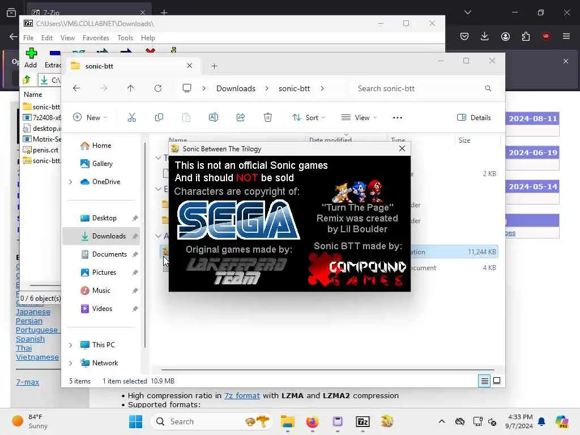This screenshot has width=580, height=435.
Task: Unpin Desktop from Quick access sidebar
Action: click(135, 218)
